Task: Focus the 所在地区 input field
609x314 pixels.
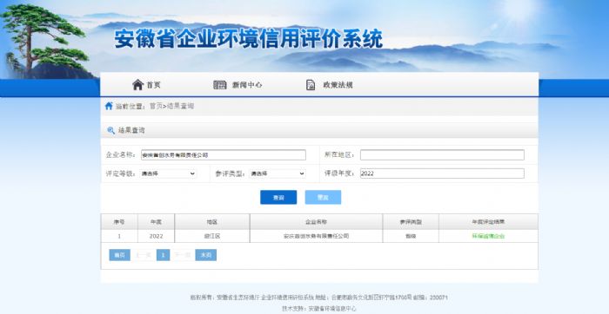Action: 442,155
